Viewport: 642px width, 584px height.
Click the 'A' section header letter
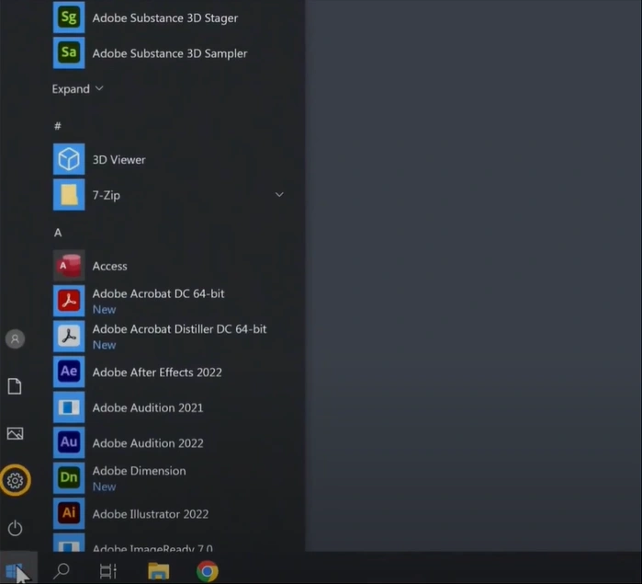pos(58,233)
